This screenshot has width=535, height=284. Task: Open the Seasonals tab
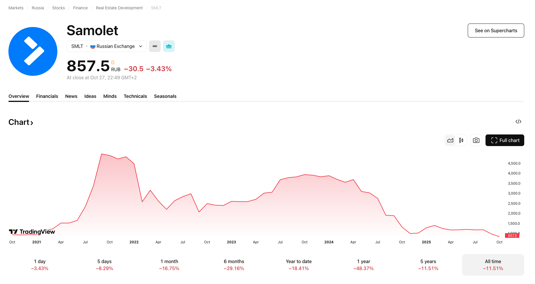165,96
